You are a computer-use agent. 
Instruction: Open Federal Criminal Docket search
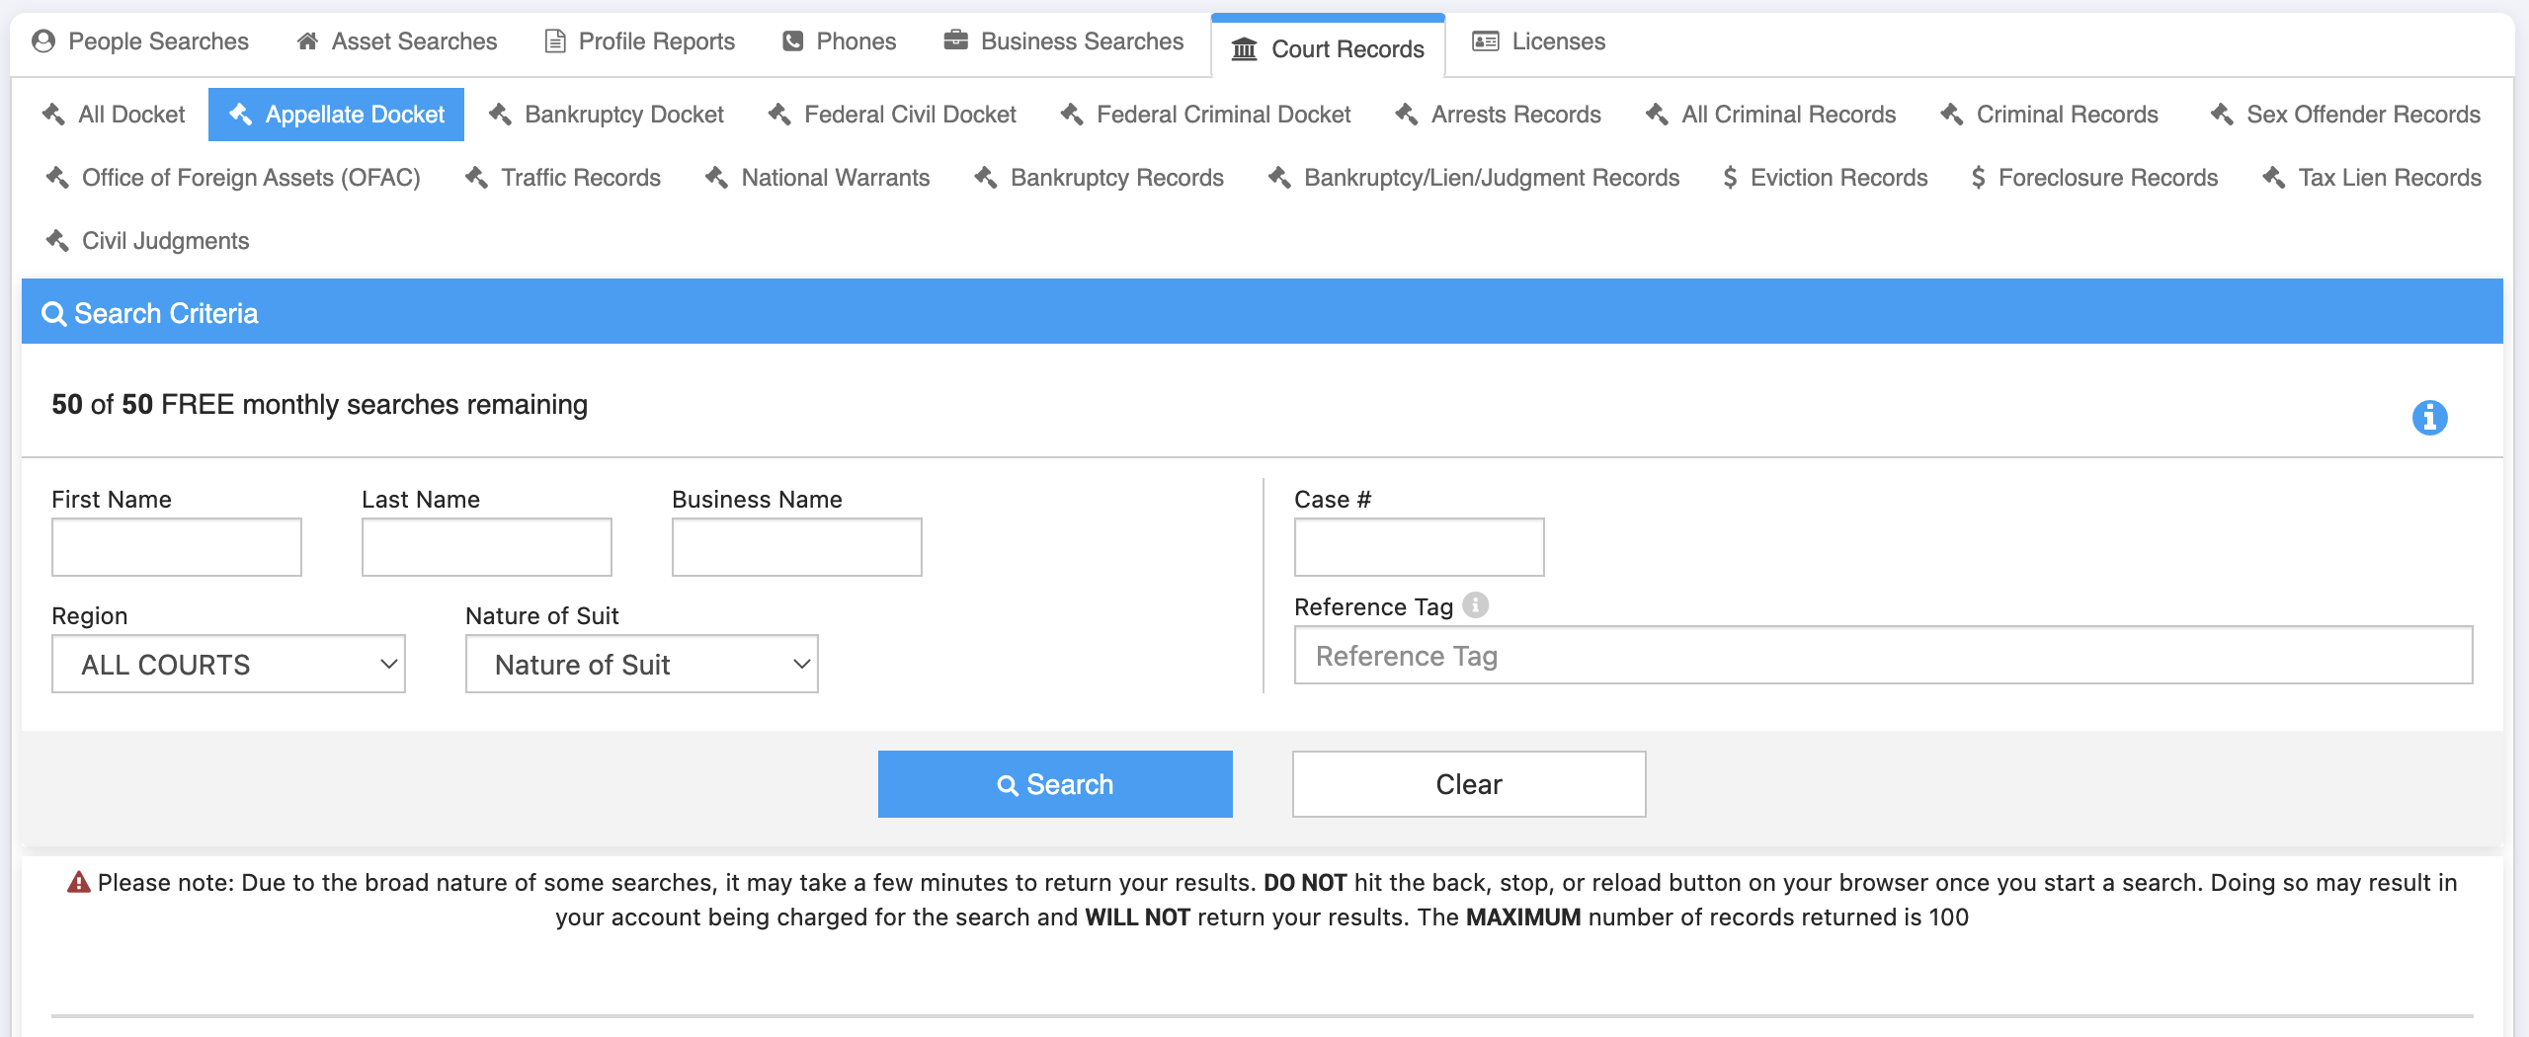click(x=1205, y=115)
